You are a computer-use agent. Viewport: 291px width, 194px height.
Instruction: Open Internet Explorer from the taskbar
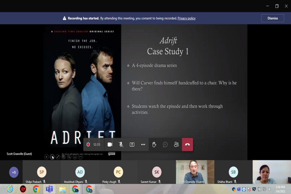tap(10, 189)
